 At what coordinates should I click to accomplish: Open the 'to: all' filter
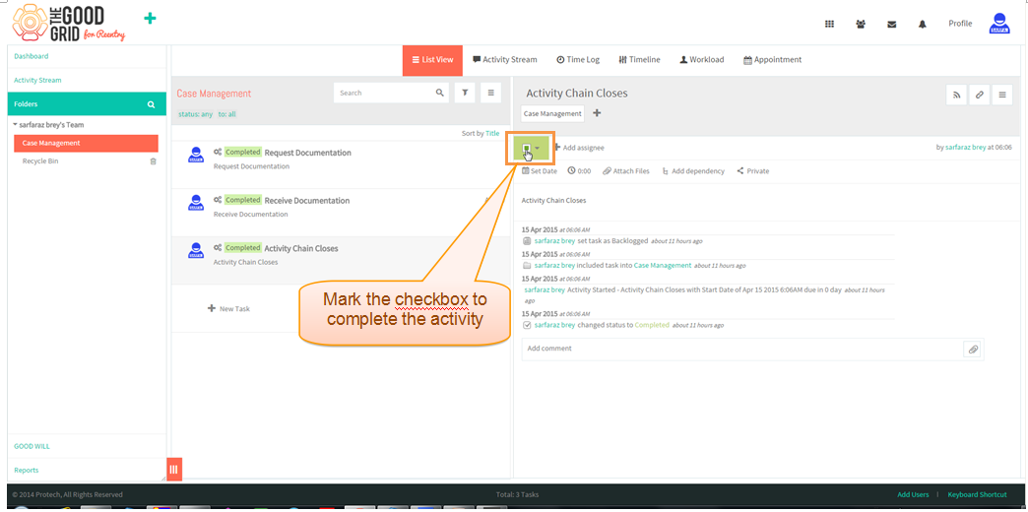[x=226, y=114]
